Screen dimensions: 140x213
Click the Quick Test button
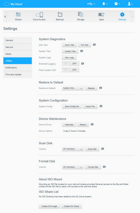point(69,45)
